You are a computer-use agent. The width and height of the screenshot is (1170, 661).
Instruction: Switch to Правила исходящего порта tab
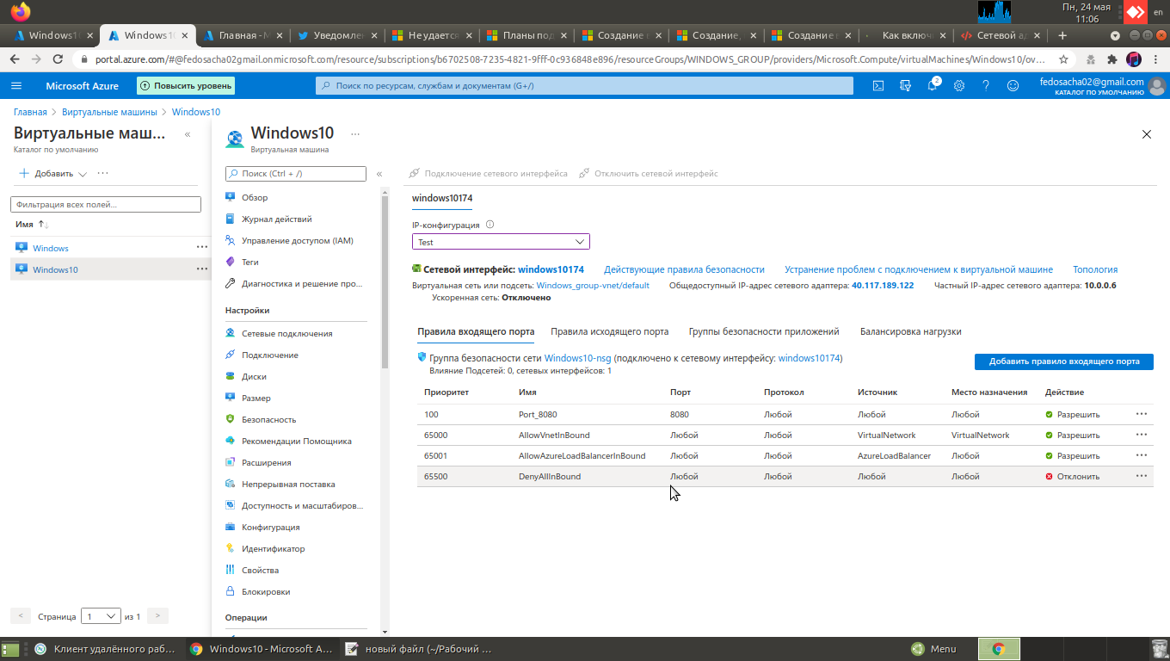coord(610,331)
